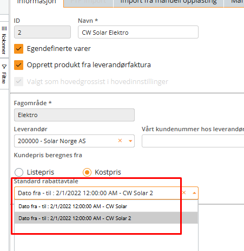Click the Filtre funnel icon
The height and width of the screenshot is (251, 244).
click(4, 67)
